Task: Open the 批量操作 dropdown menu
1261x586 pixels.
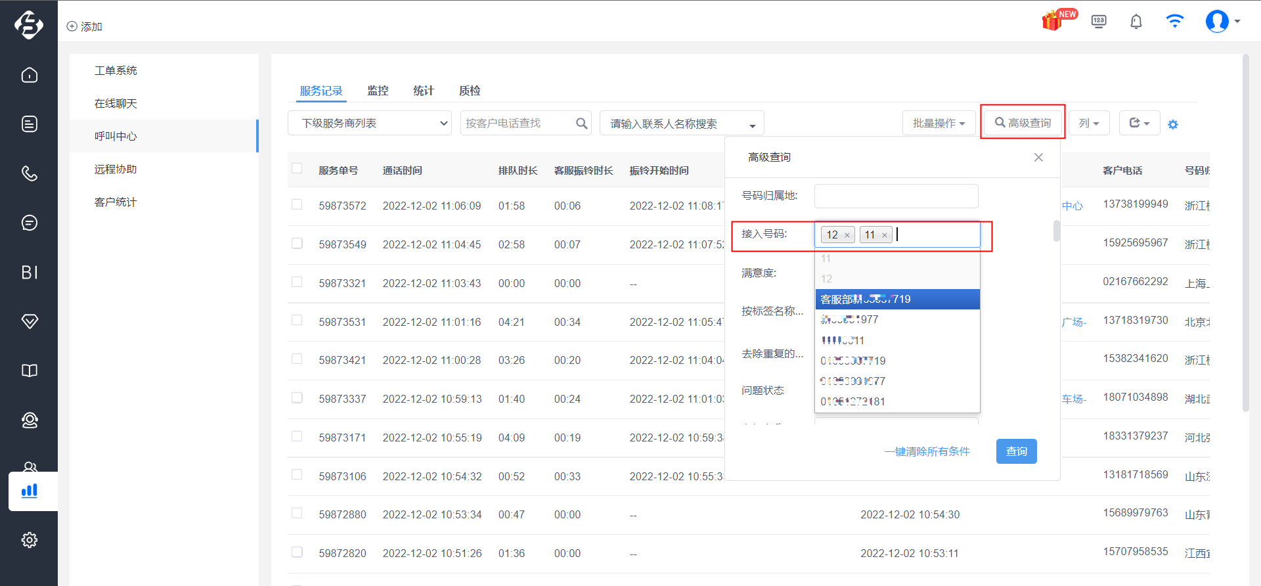Action: click(x=939, y=124)
